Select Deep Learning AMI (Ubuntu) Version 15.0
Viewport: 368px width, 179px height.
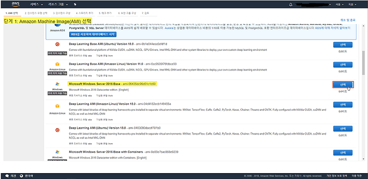point(342,129)
